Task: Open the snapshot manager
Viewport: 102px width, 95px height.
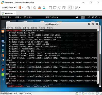Action: [x=44, y=8]
